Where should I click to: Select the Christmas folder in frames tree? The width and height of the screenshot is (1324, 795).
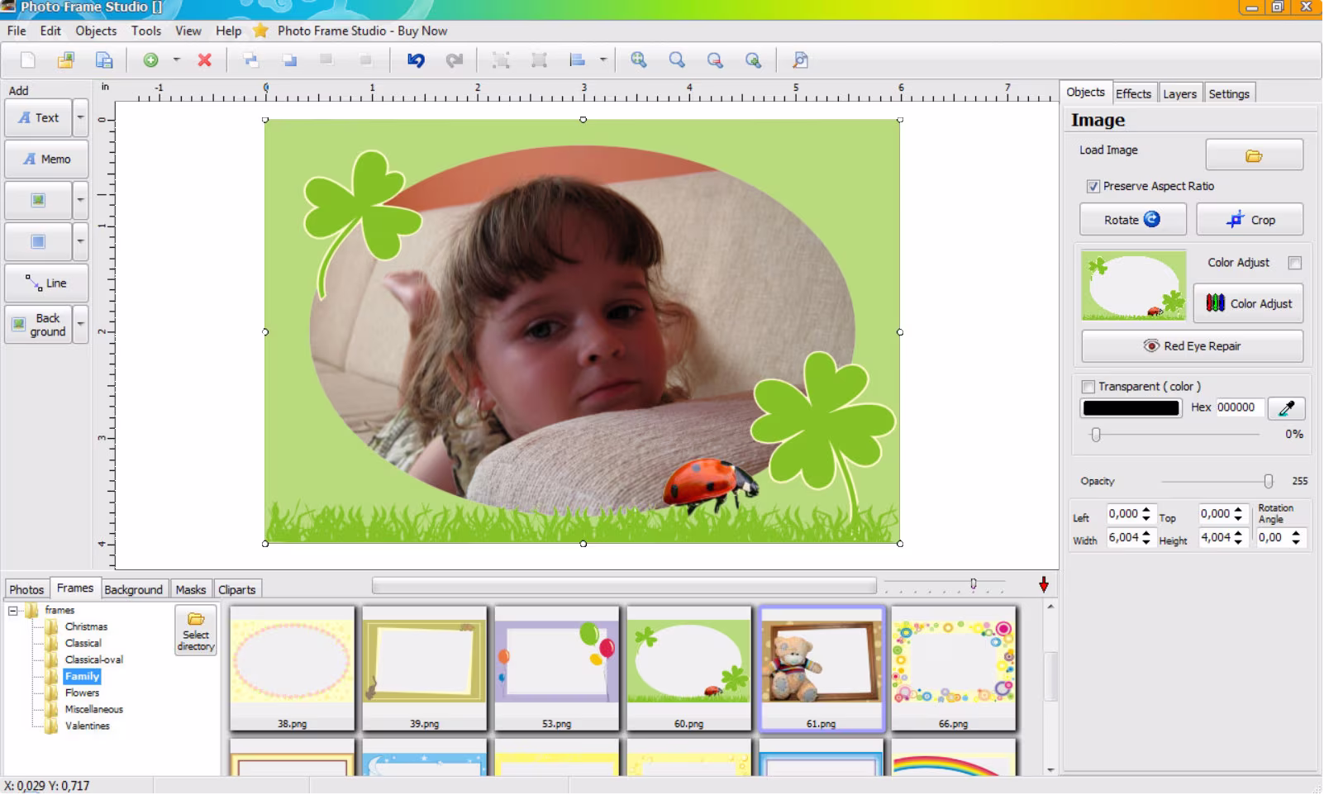[x=86, y=626]
